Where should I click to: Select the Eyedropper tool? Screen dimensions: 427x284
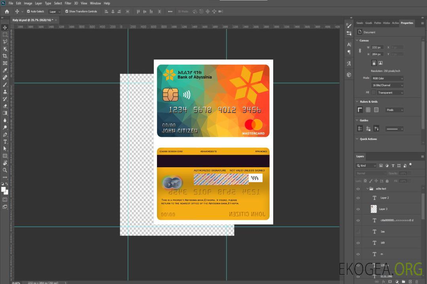(5, 70)
